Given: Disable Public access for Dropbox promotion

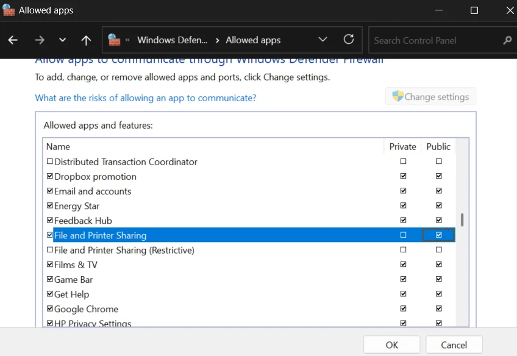Looking at the screenshot, I should (438, 176).
